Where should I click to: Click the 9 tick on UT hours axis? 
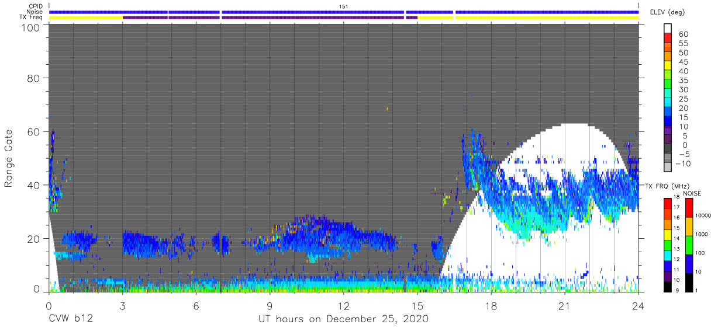(270, 306)
